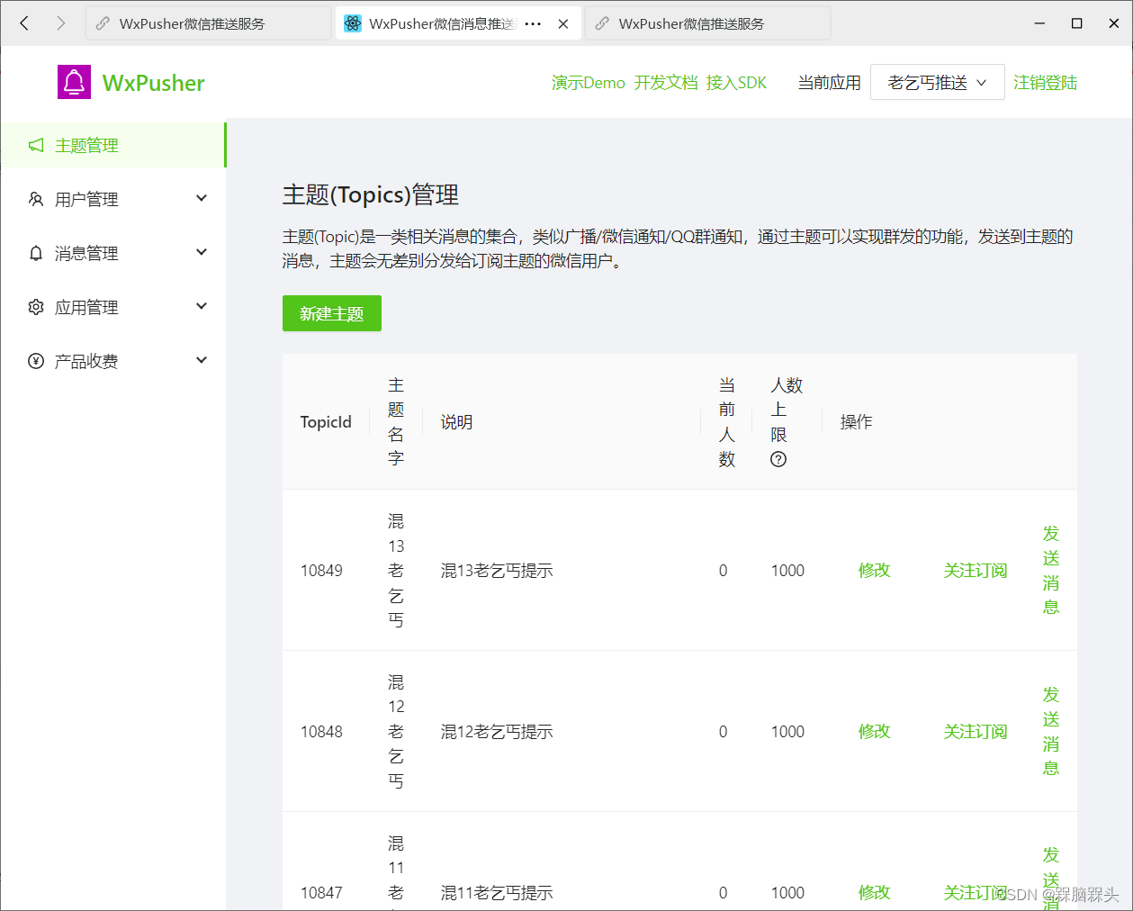Screen dimensions: 1133x911
Task: Click the help icon under 人数上限
Action: click(778, 459)
